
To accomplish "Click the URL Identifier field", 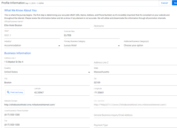I will [135, 105].
